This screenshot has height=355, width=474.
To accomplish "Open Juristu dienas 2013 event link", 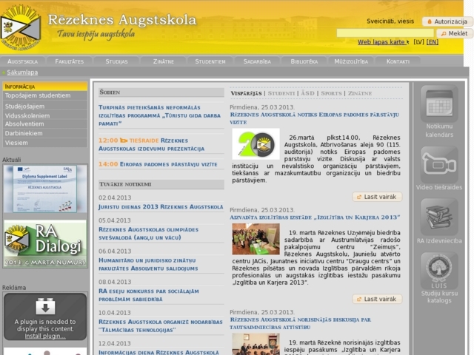I will click(161, 207).
